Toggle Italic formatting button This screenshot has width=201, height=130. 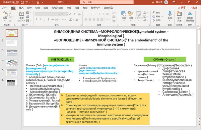click(41, 19)
